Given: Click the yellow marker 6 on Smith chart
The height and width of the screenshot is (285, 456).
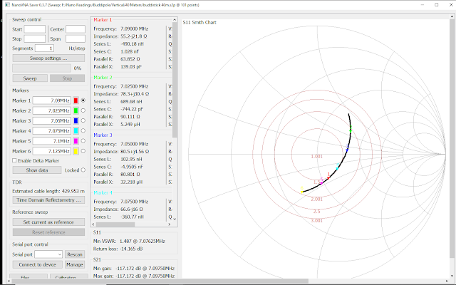Looking at the screenshot, I should tap(302, 192).
